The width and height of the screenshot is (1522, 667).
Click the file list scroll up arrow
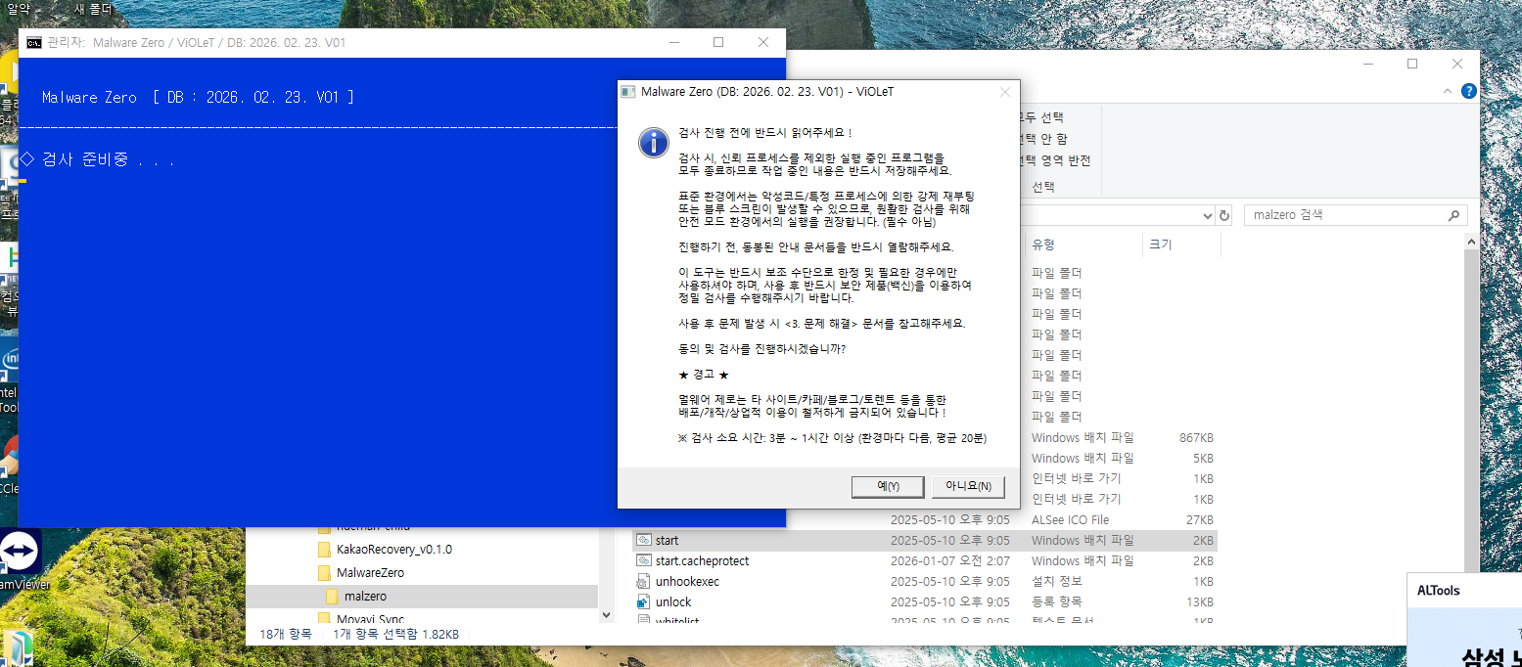coord(1470,244)
